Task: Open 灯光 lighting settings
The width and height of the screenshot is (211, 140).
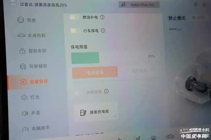Action: coord(30,97)
